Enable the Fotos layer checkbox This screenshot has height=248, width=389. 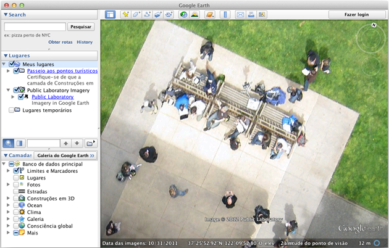[16, 184]
